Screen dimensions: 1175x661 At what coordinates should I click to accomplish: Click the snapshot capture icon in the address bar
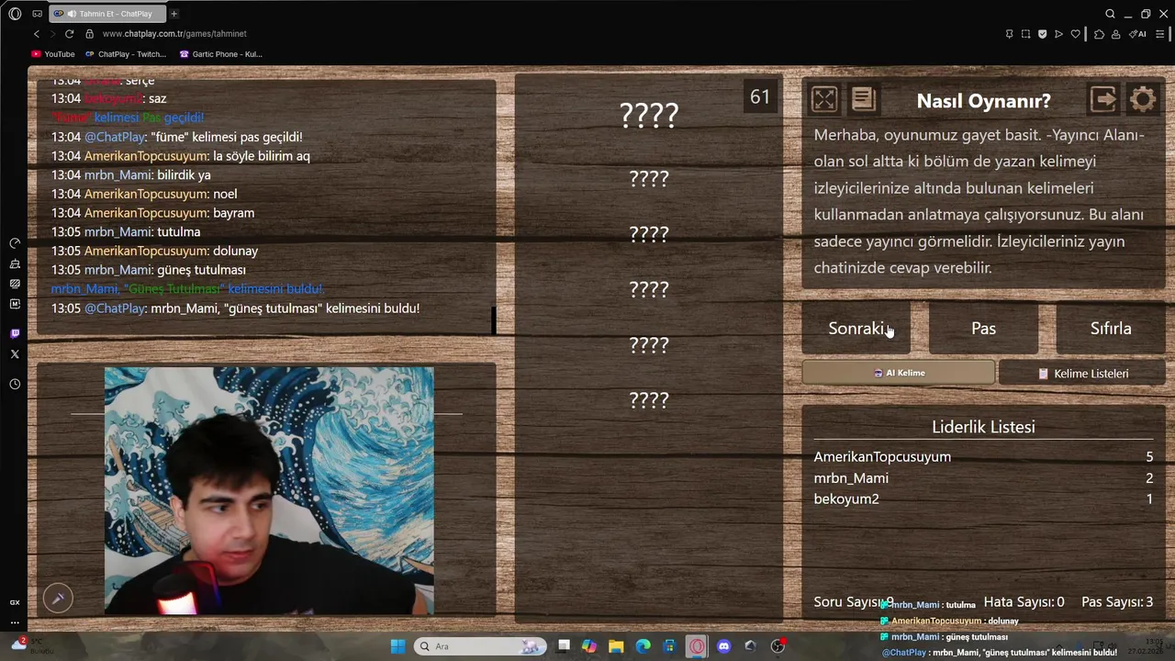(1025, 34)
